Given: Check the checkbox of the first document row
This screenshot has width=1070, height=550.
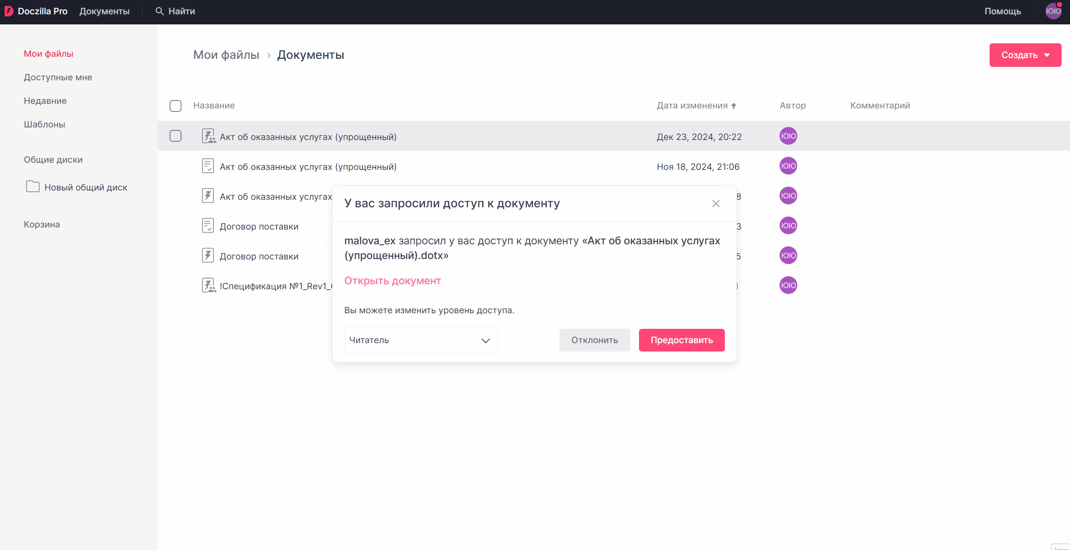Looking at the screenshot, I should coord(176,136).
